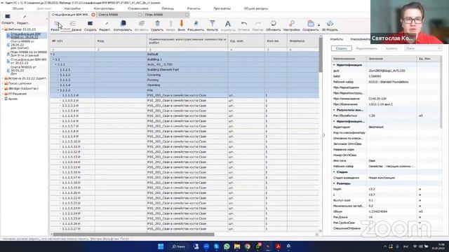The image size is (449, 252).
Task: Click the Копировать toolbar icon
Action: point(123,23)
